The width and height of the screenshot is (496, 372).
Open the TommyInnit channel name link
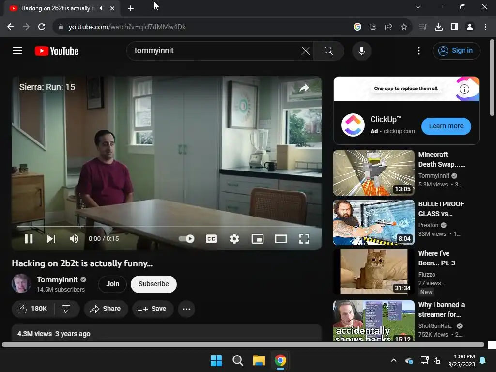[x=57, y=279]
